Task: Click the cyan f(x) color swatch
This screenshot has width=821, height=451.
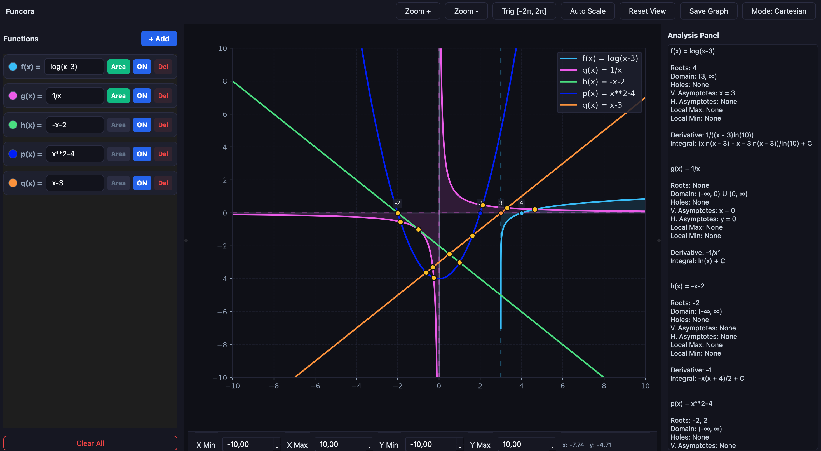Action: click(13, 67)
